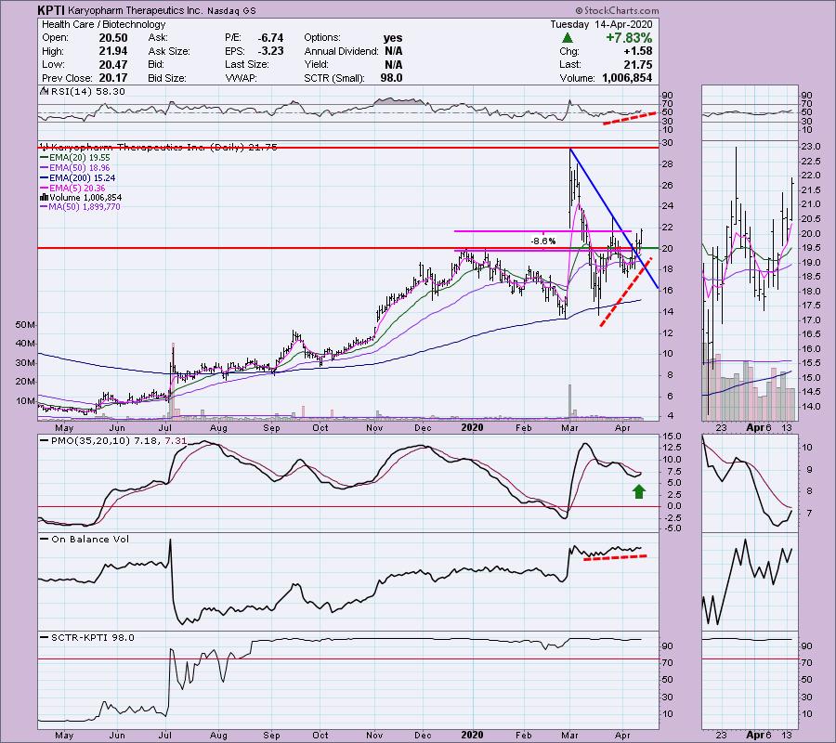This screenshot has width=836, height=743.
Task: Select the Last price value 21.75
Action: [x=638, y=64]
